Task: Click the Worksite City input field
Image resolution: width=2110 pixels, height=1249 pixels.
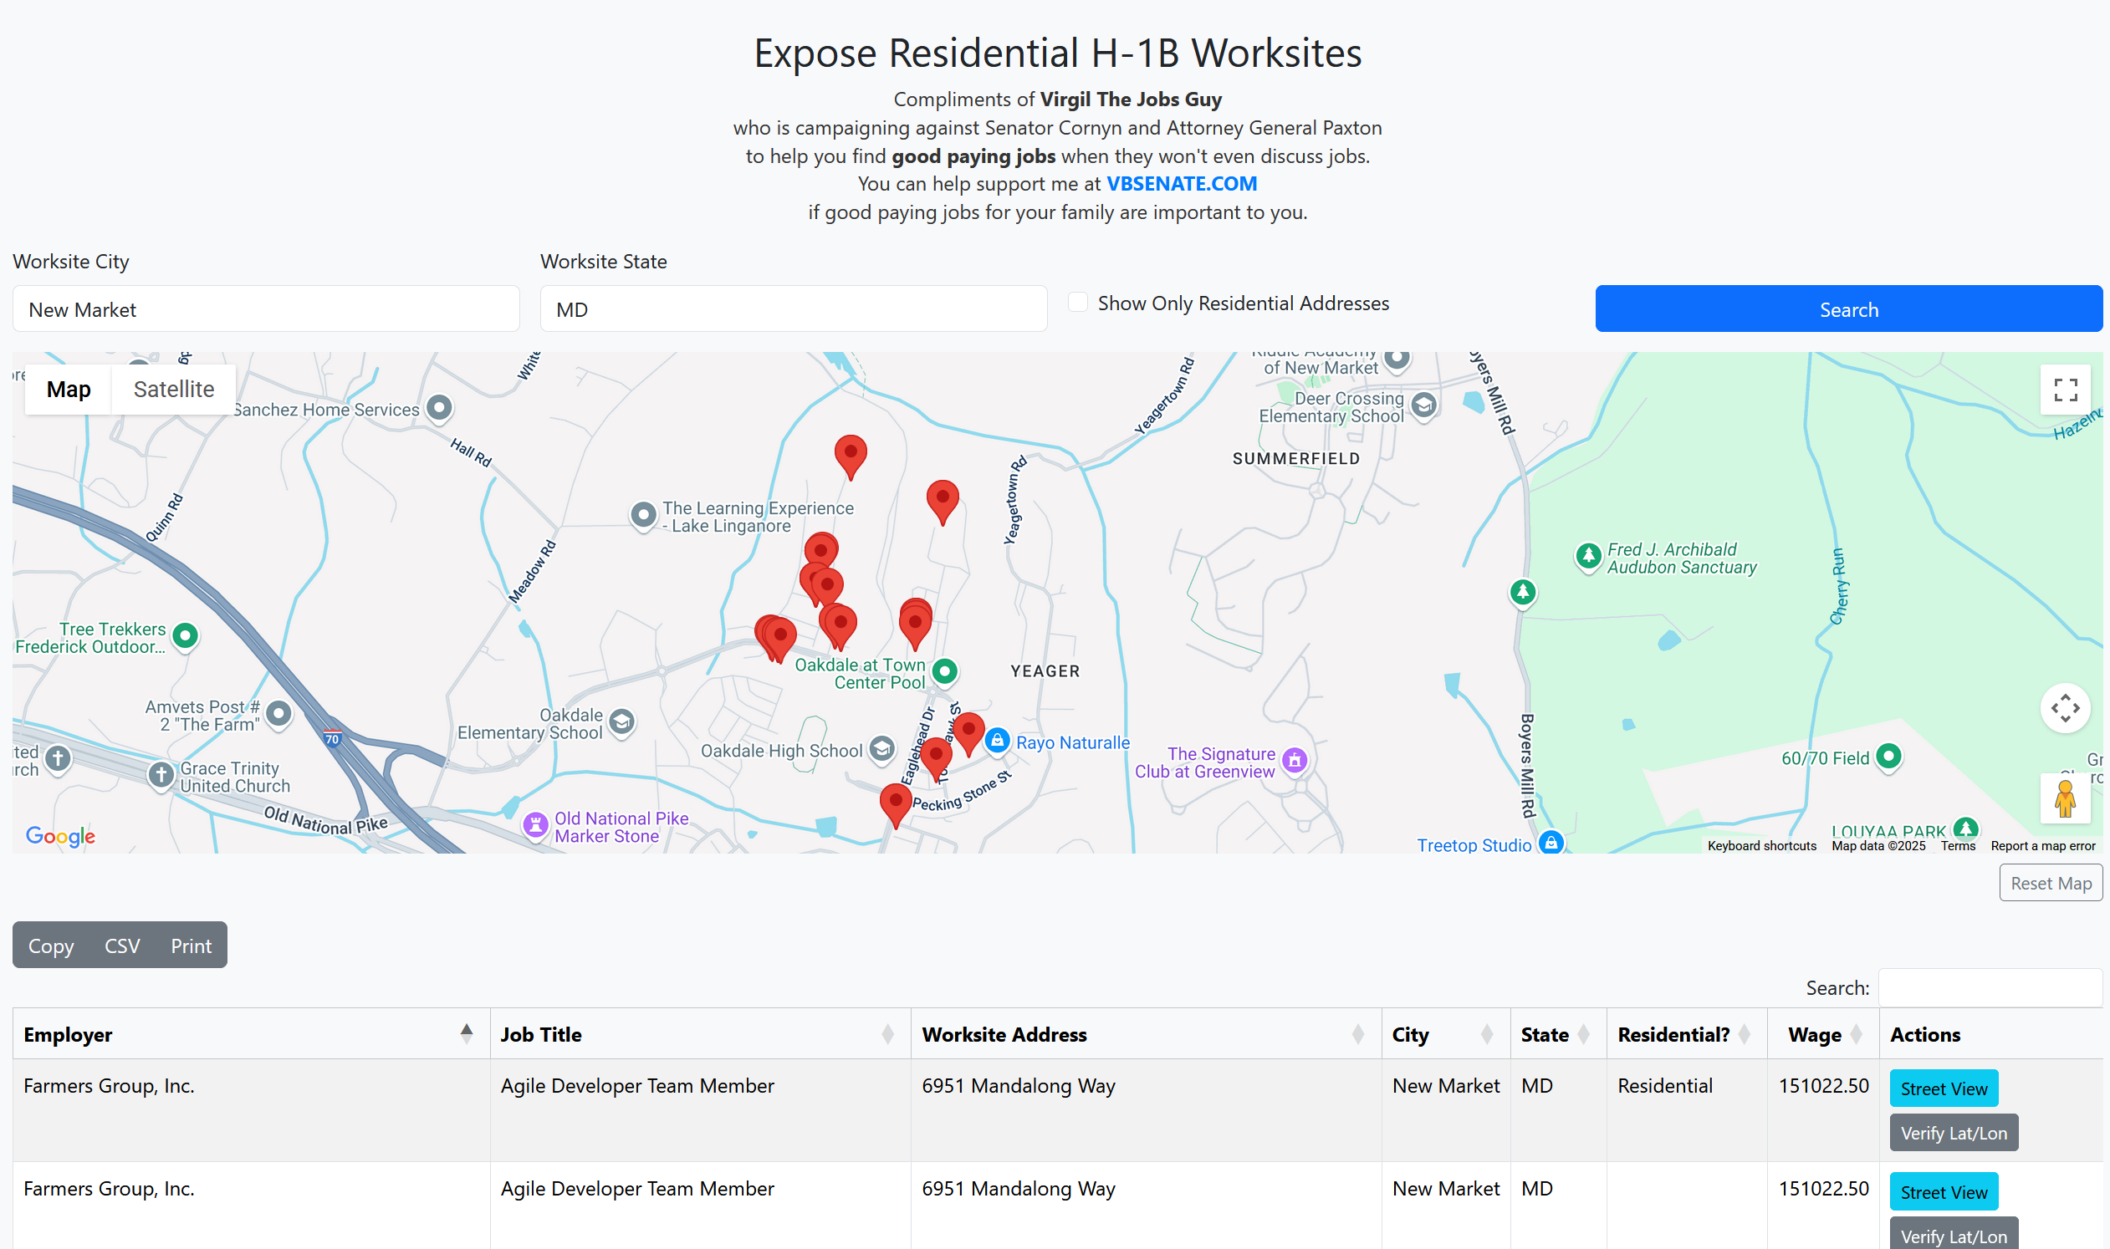Action: pyautogui.click(x=266, y=308)
